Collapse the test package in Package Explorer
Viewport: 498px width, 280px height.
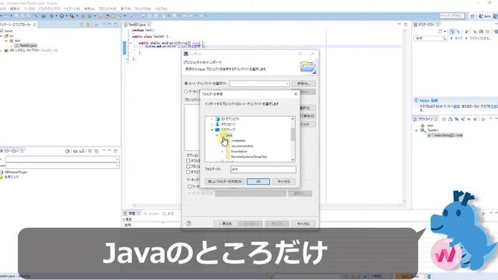click(6, 40)
